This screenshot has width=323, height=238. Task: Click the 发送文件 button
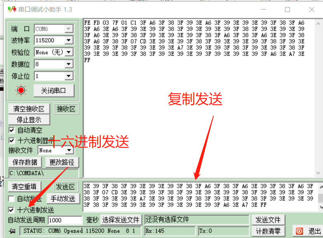(268, 220)
